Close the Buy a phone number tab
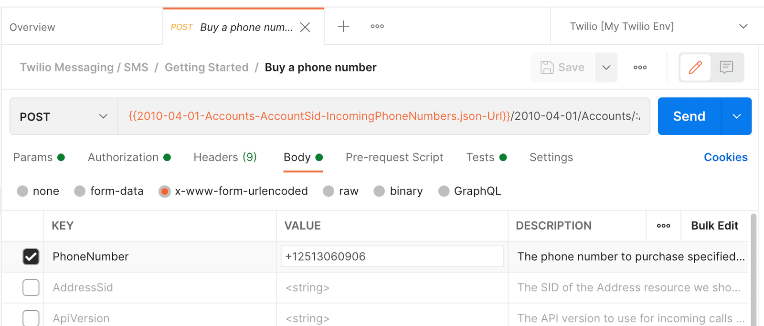Viewport: 764px width, 326px height. coord(305,27)
